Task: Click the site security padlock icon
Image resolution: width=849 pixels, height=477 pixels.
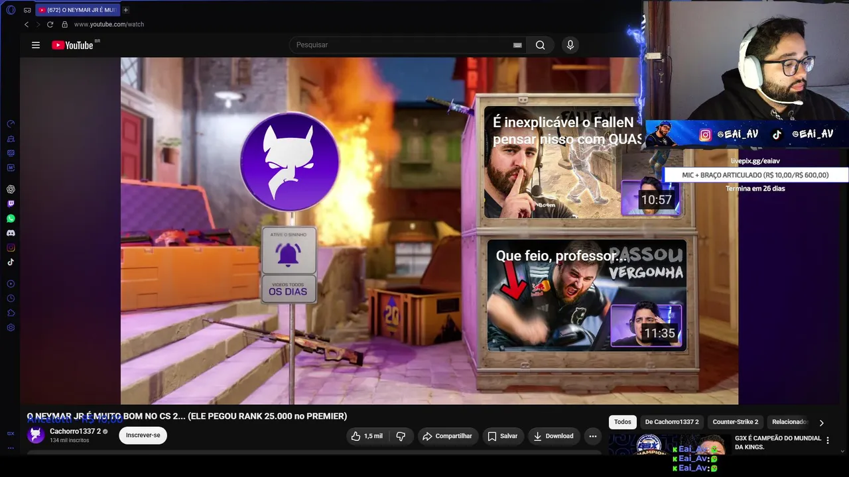Action: pyautogui.click(x=64, y=25)
